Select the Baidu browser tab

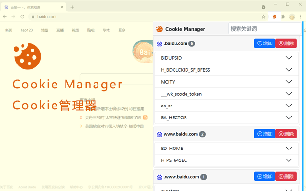pos(33,7)
